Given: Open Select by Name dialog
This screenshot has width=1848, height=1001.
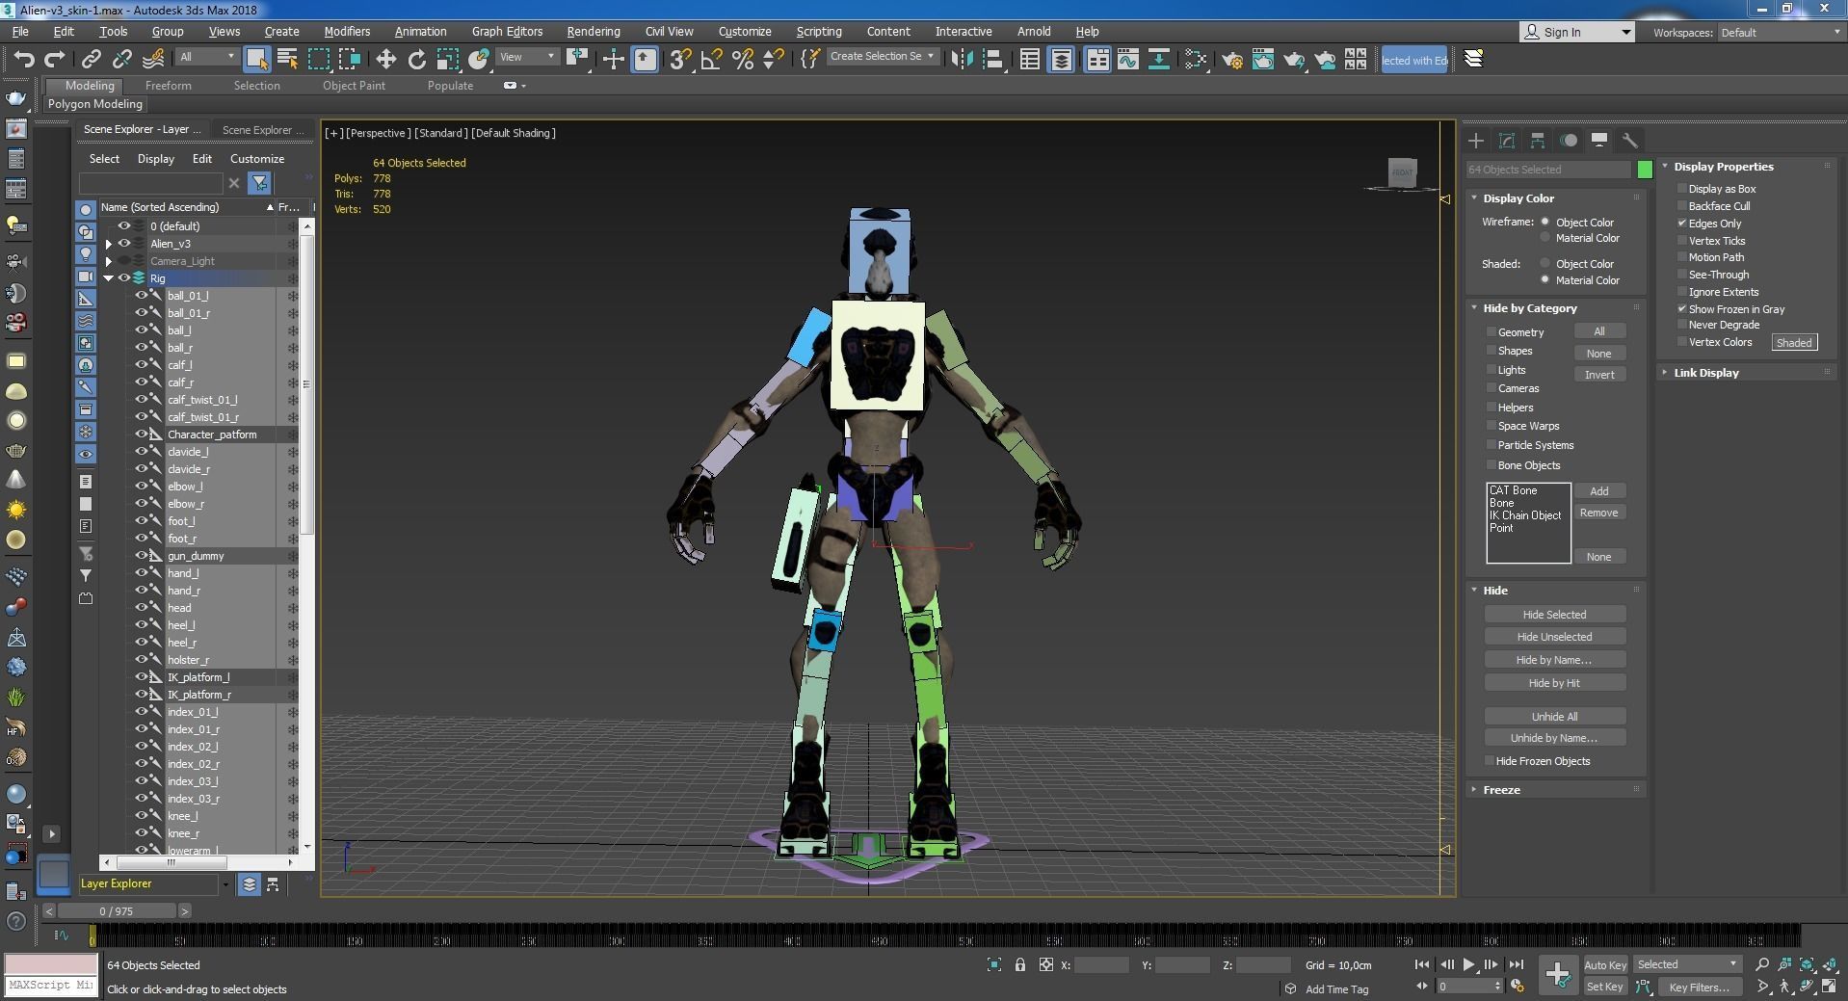Looking at the screenshot, I should click(x=287, y=59).
